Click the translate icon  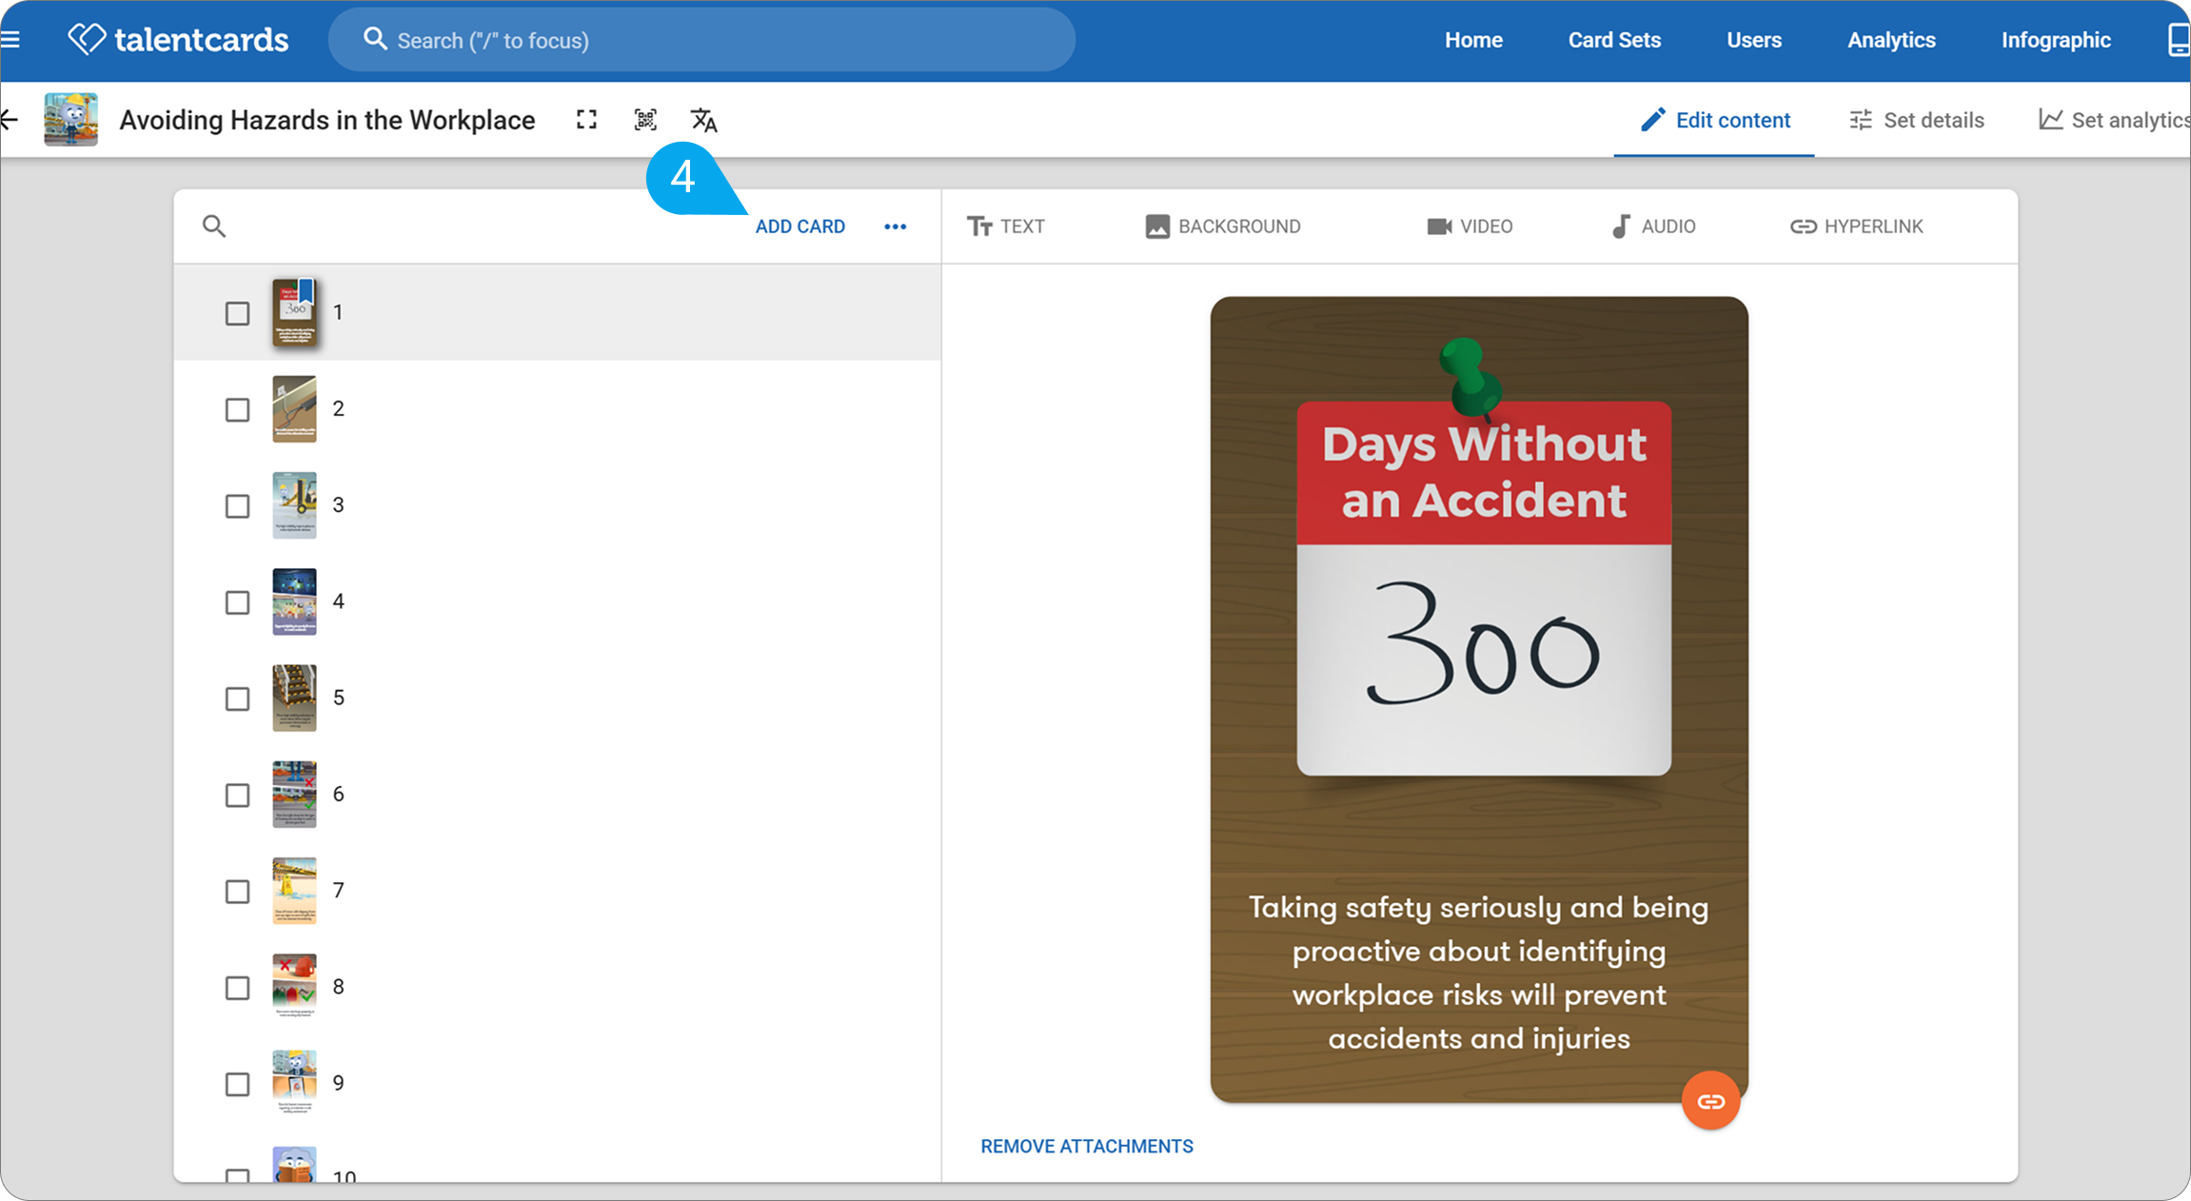point(703,120)
